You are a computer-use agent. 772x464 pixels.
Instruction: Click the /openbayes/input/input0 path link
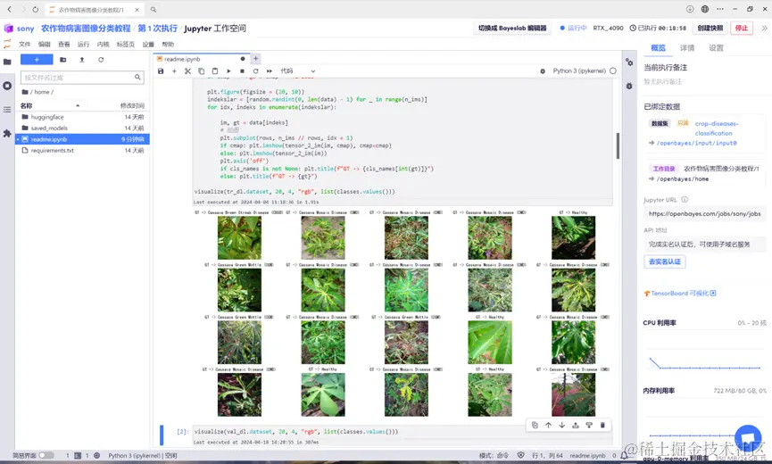(697, 143)
